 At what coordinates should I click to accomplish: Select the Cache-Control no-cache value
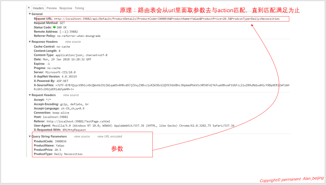click(63, 47)
